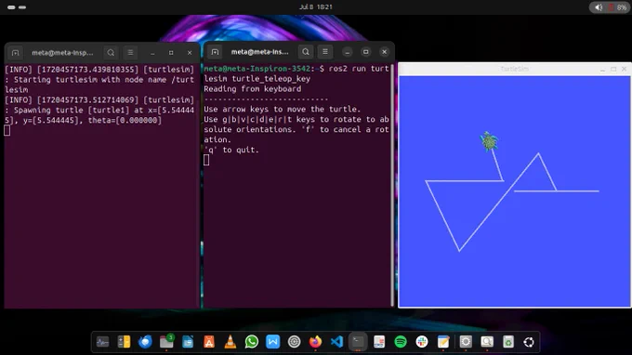Click search icon in left terminal window
The image size is (632, 355).
pyautogui.click(x=111, y=53)
